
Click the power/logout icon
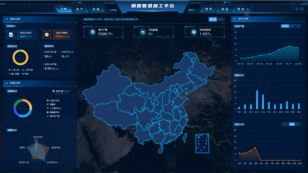(302, 9)
